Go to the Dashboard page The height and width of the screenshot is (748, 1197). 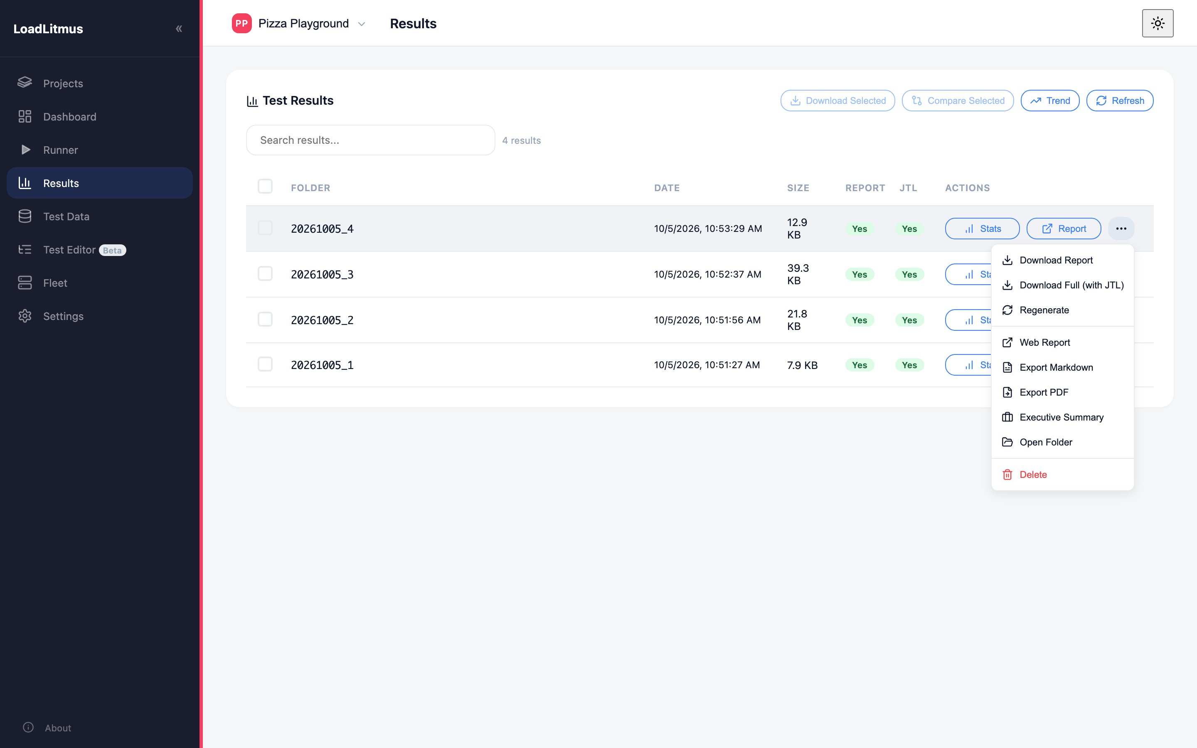click(x=99, y=116)
